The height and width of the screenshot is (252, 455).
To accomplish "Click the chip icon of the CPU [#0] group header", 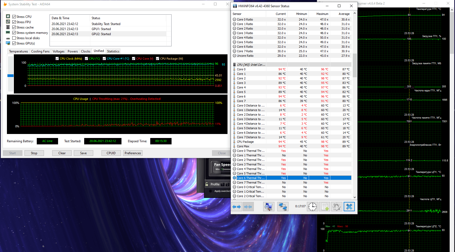I will tap(234, 65).
